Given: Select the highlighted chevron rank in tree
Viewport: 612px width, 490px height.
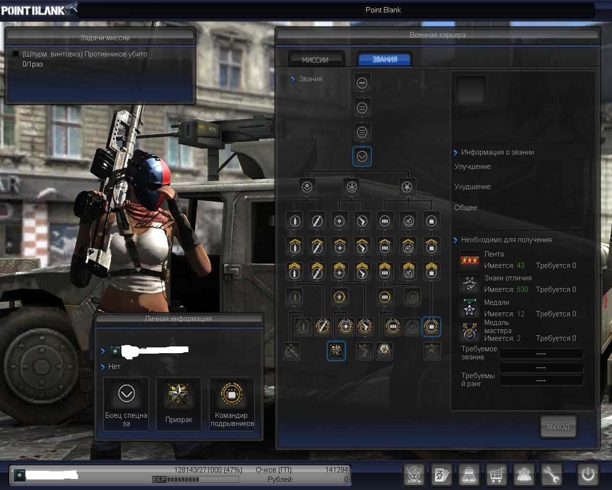Looking at the screenshot, I should click(362, 156).
